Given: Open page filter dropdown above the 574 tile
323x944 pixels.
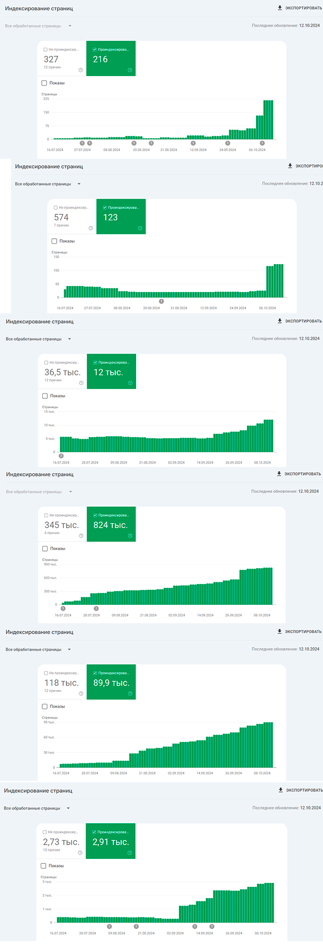Looking at the screenshot, I should click(48, 184).
